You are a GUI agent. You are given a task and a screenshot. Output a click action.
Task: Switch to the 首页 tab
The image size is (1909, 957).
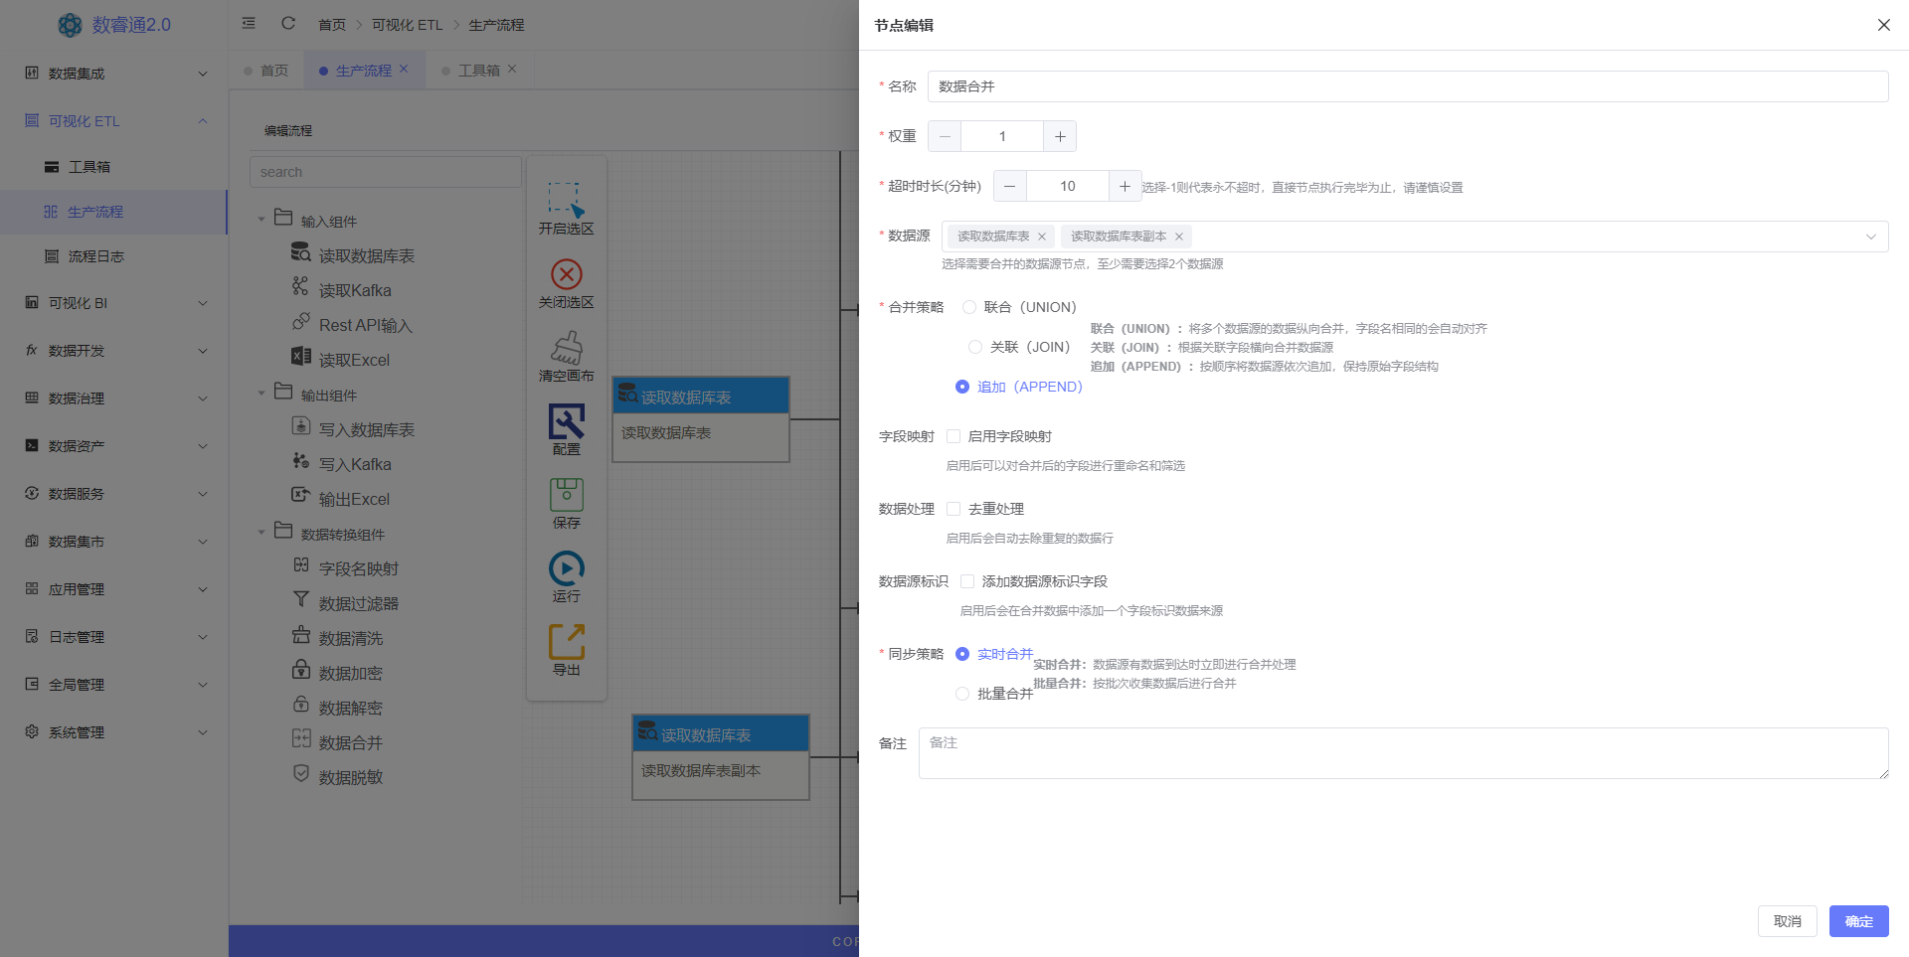(x=266, y=71)
